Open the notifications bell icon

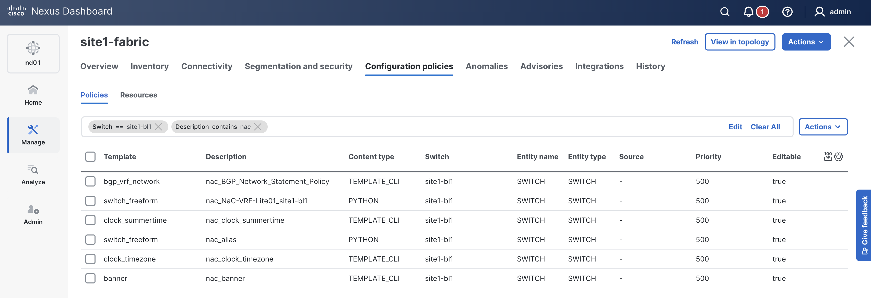(748, 12)
